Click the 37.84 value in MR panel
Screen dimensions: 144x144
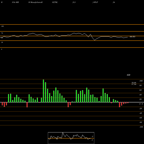pos(134,84)
